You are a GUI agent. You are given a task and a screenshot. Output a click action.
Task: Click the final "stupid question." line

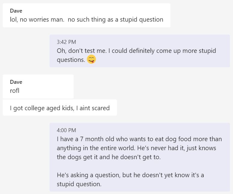(x=79, y=184)
